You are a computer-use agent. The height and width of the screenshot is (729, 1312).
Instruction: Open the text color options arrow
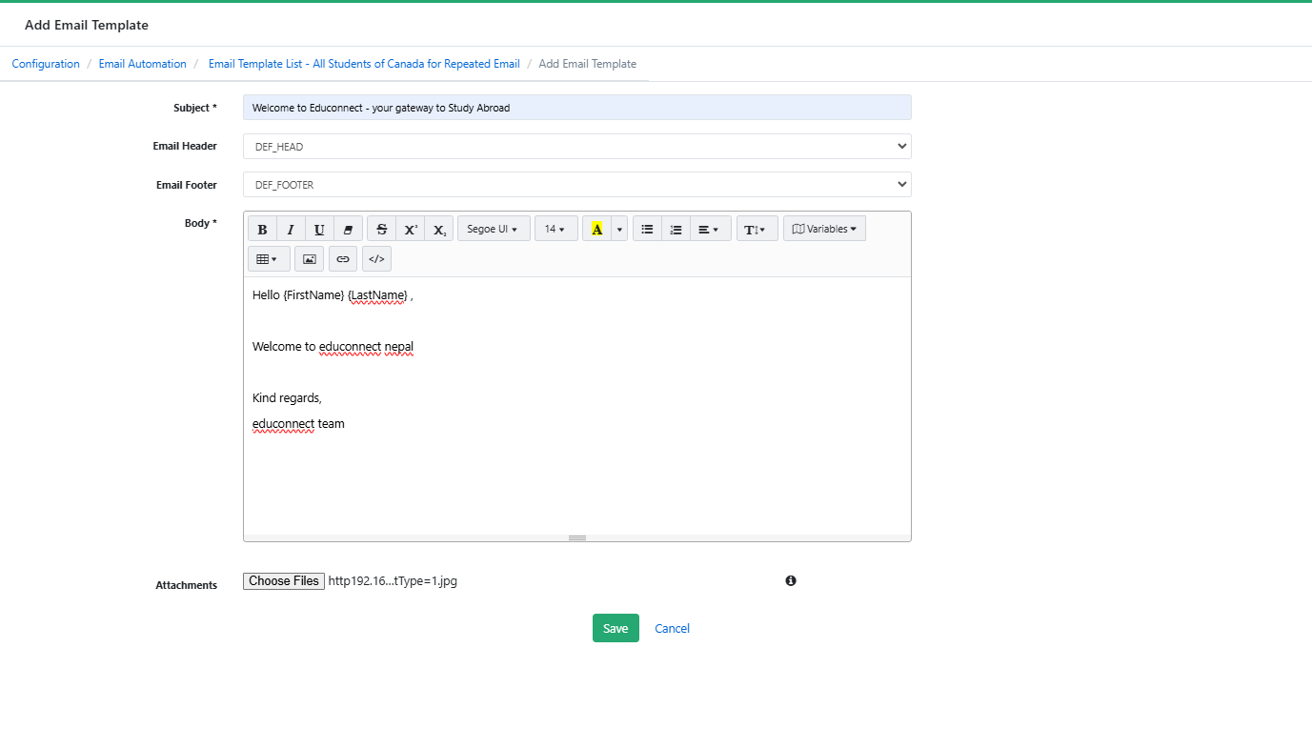point(619,229)
